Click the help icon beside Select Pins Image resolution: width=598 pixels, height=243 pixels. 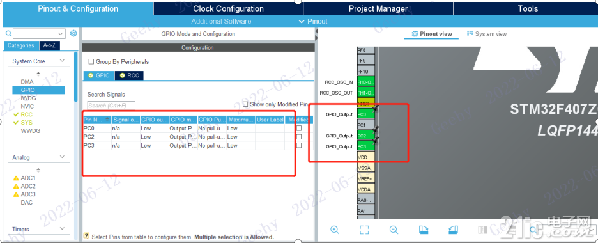coord(86,237)
